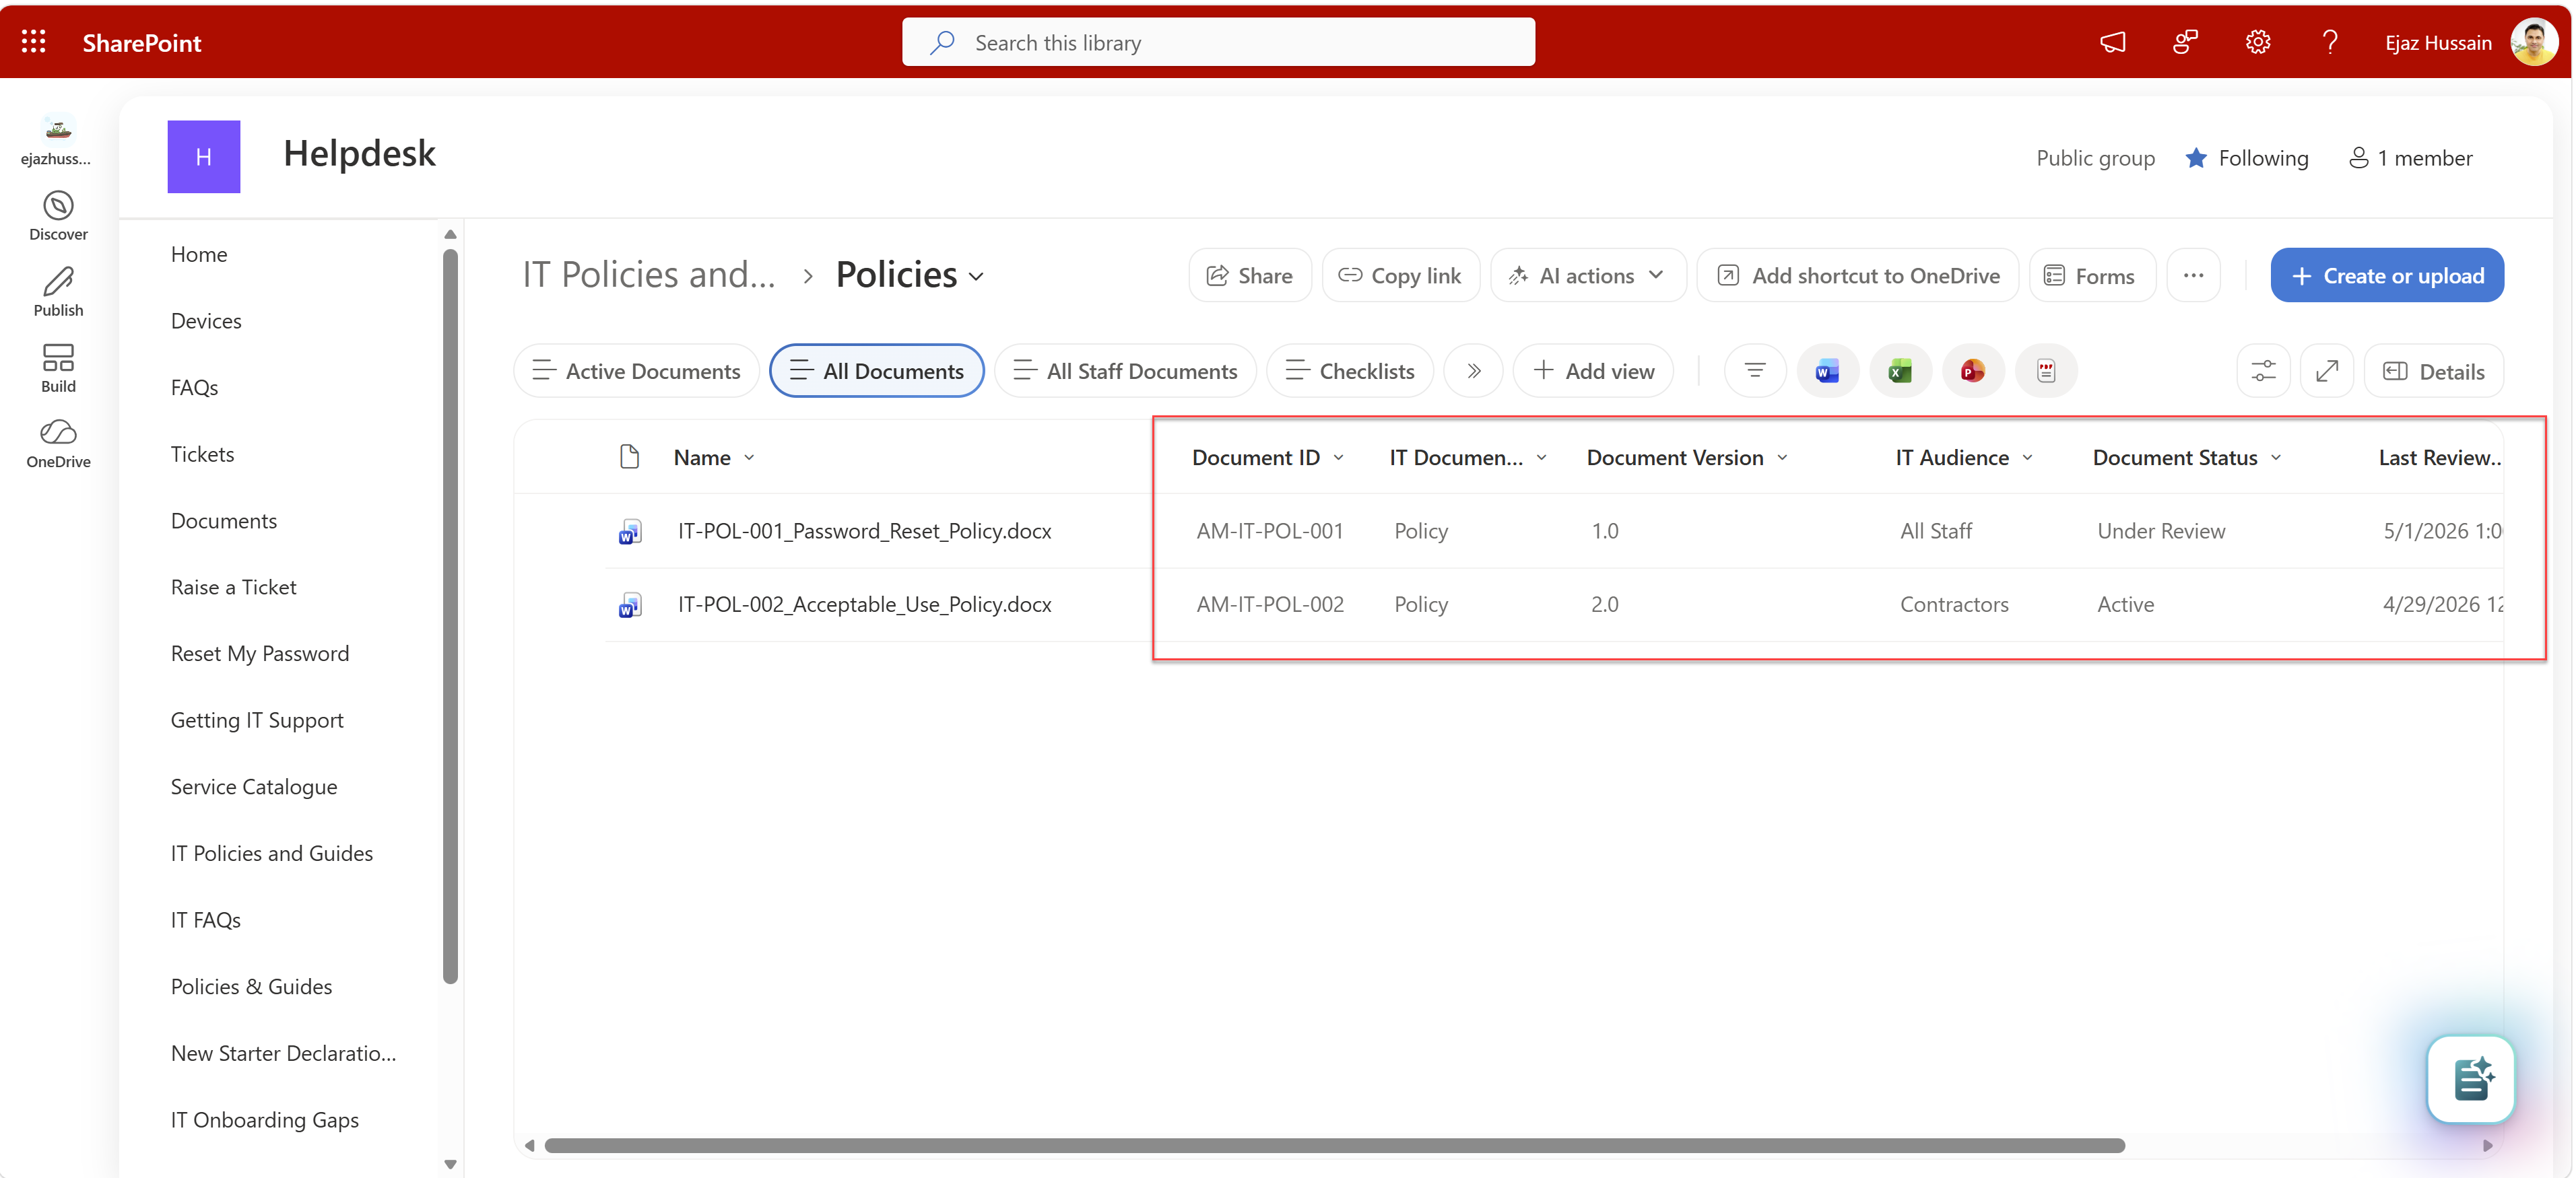The image size is (2576, 1178).
Task: Filter by Excel files icon
Action: (1901, 371)
